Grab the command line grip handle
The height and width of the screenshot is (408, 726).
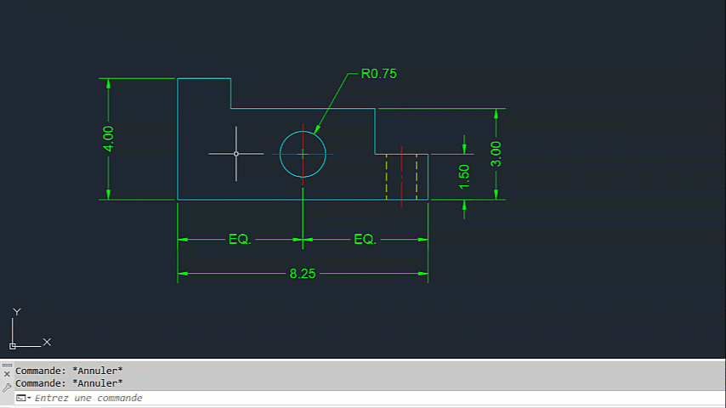point(7,365)
